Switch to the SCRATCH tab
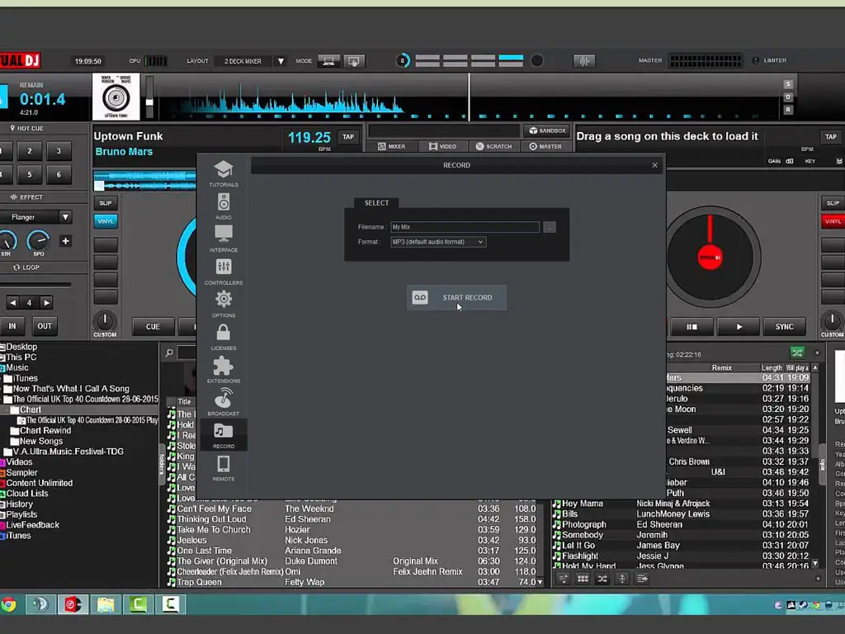Image resolution: width=845 pixels, height=634 pixels. (x=494, y=147)
